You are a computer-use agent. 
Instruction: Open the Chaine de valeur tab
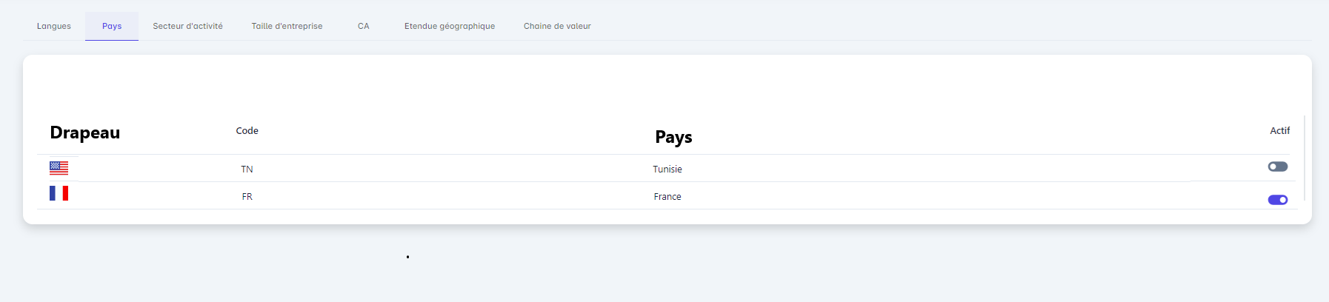(x=557, y=26)
